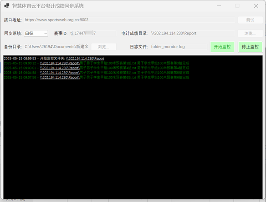Viewport: 266px width, 202px height.
Task: Click the app icon in title bar
Action: (7, 5)
